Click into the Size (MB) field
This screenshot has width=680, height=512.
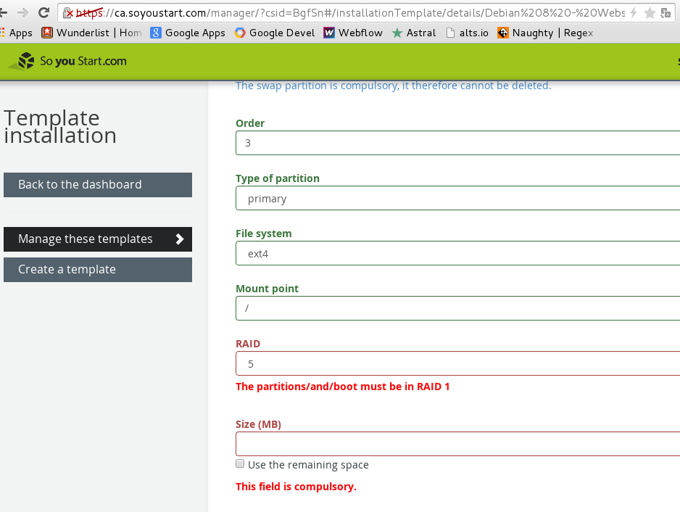[x=457, y=444]
